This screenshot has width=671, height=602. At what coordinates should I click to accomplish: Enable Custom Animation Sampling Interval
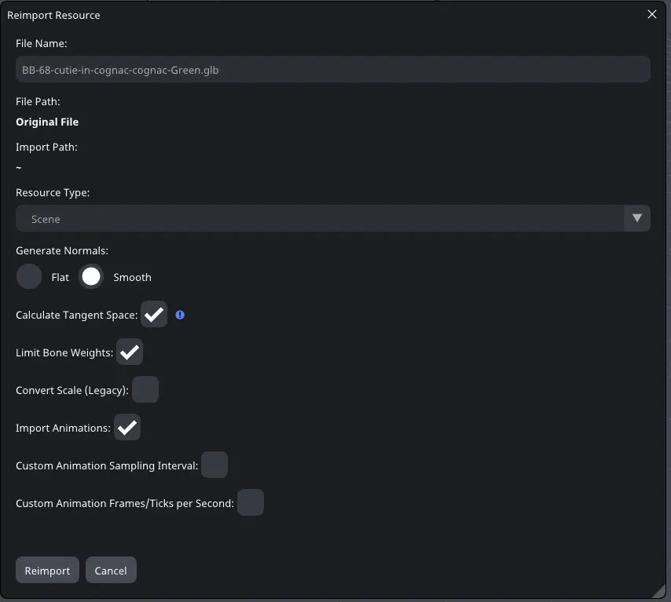(214, 465)
